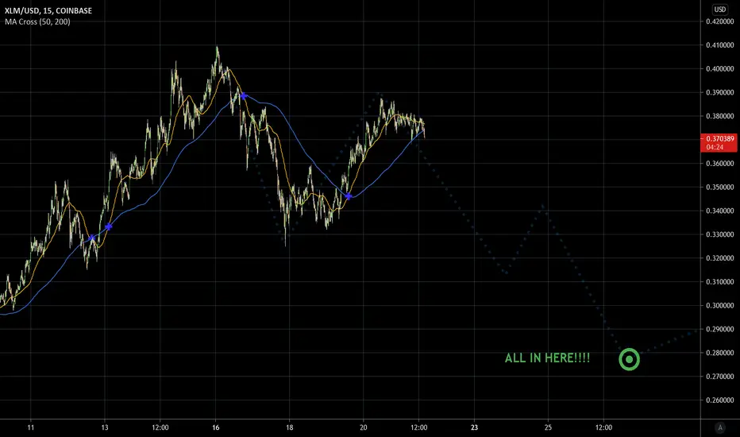Click the date label 13 on time axis
This screenshot has width=740, height=437.
(104, 427)
